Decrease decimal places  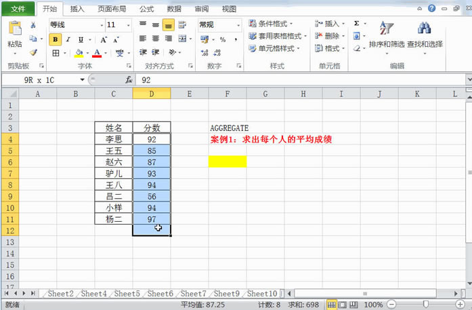click(x=217, y=53)
